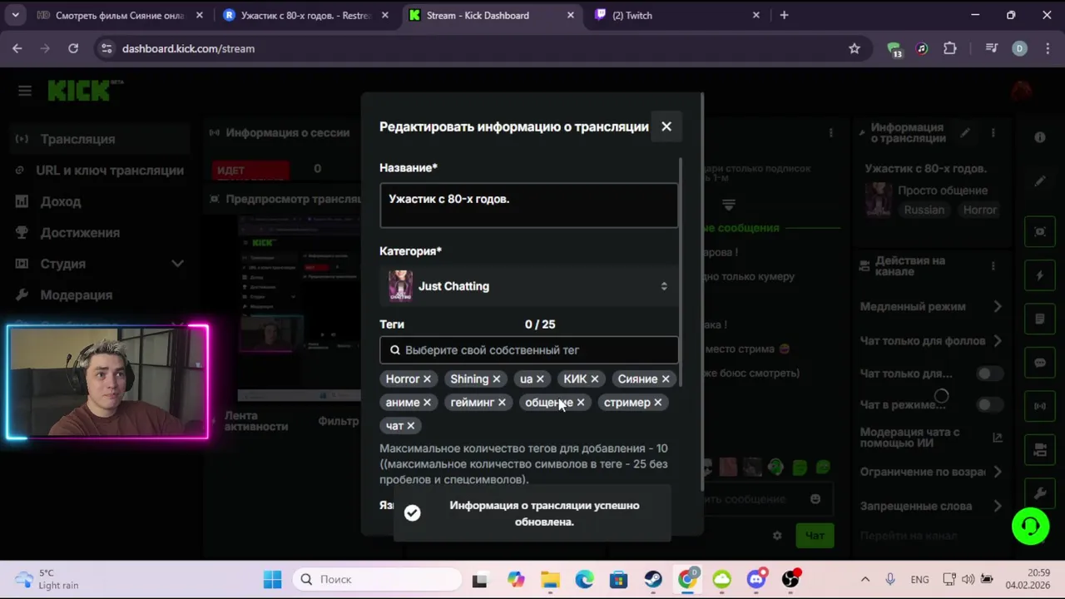Remove the Horror tag

(x=427, y=379)
